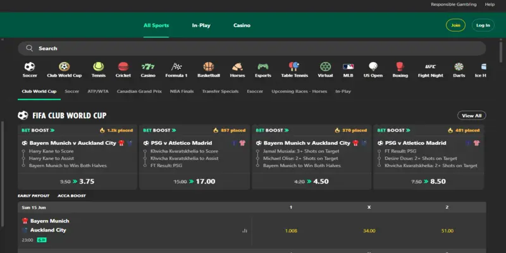
Task: Click the '370 placed' flame indicator
Action: pos(351,130)
